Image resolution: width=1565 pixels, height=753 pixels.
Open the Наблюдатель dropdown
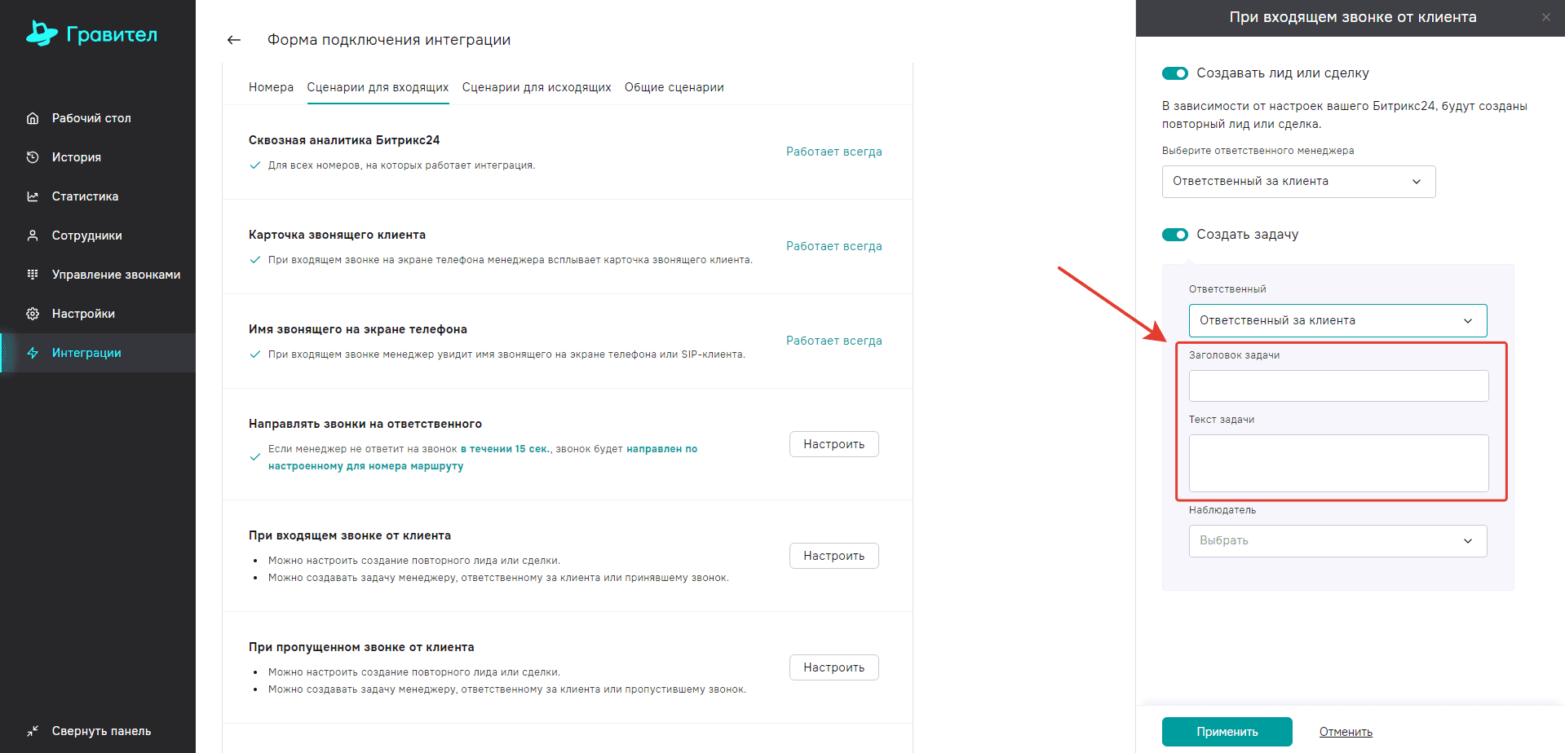(x=1337, y=541)
